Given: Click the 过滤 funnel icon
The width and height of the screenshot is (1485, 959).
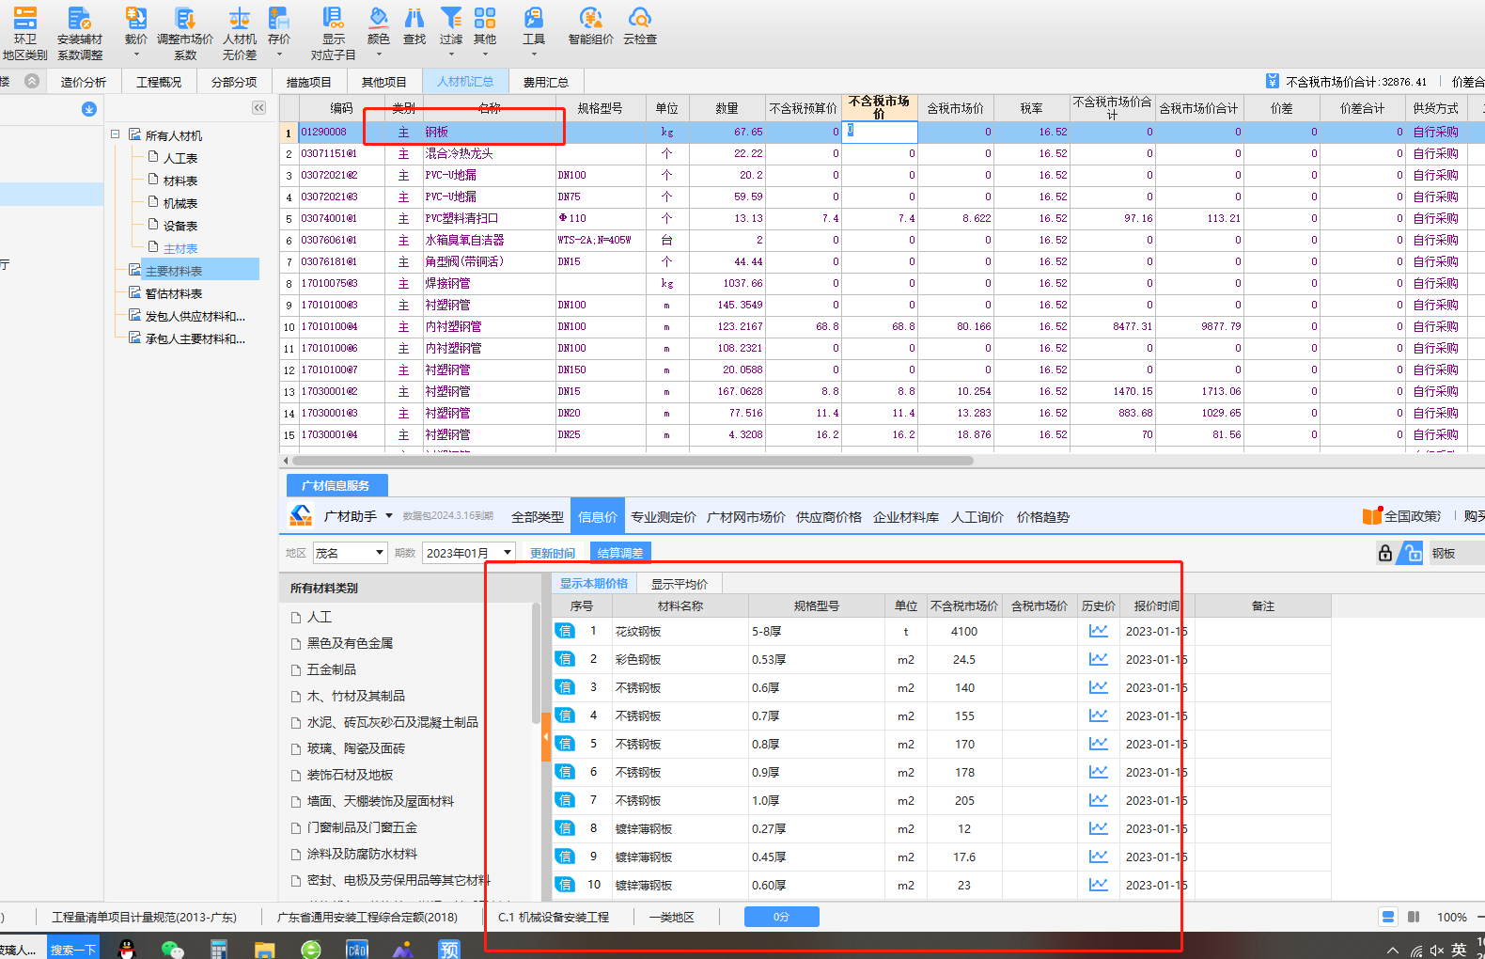Looking at the screenshot, I should pos(451,18).
